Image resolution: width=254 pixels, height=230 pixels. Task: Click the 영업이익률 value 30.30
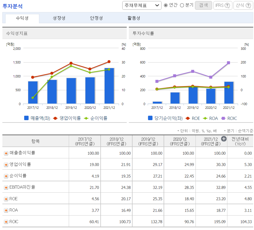pos(221,165)
